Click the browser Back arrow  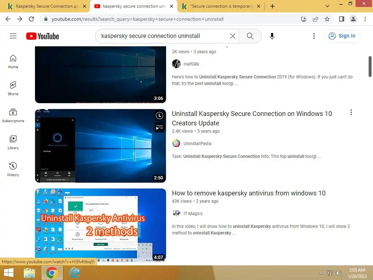point(8,19)
